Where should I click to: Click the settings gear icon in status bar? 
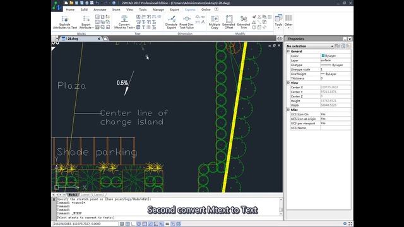coord(345,224)
